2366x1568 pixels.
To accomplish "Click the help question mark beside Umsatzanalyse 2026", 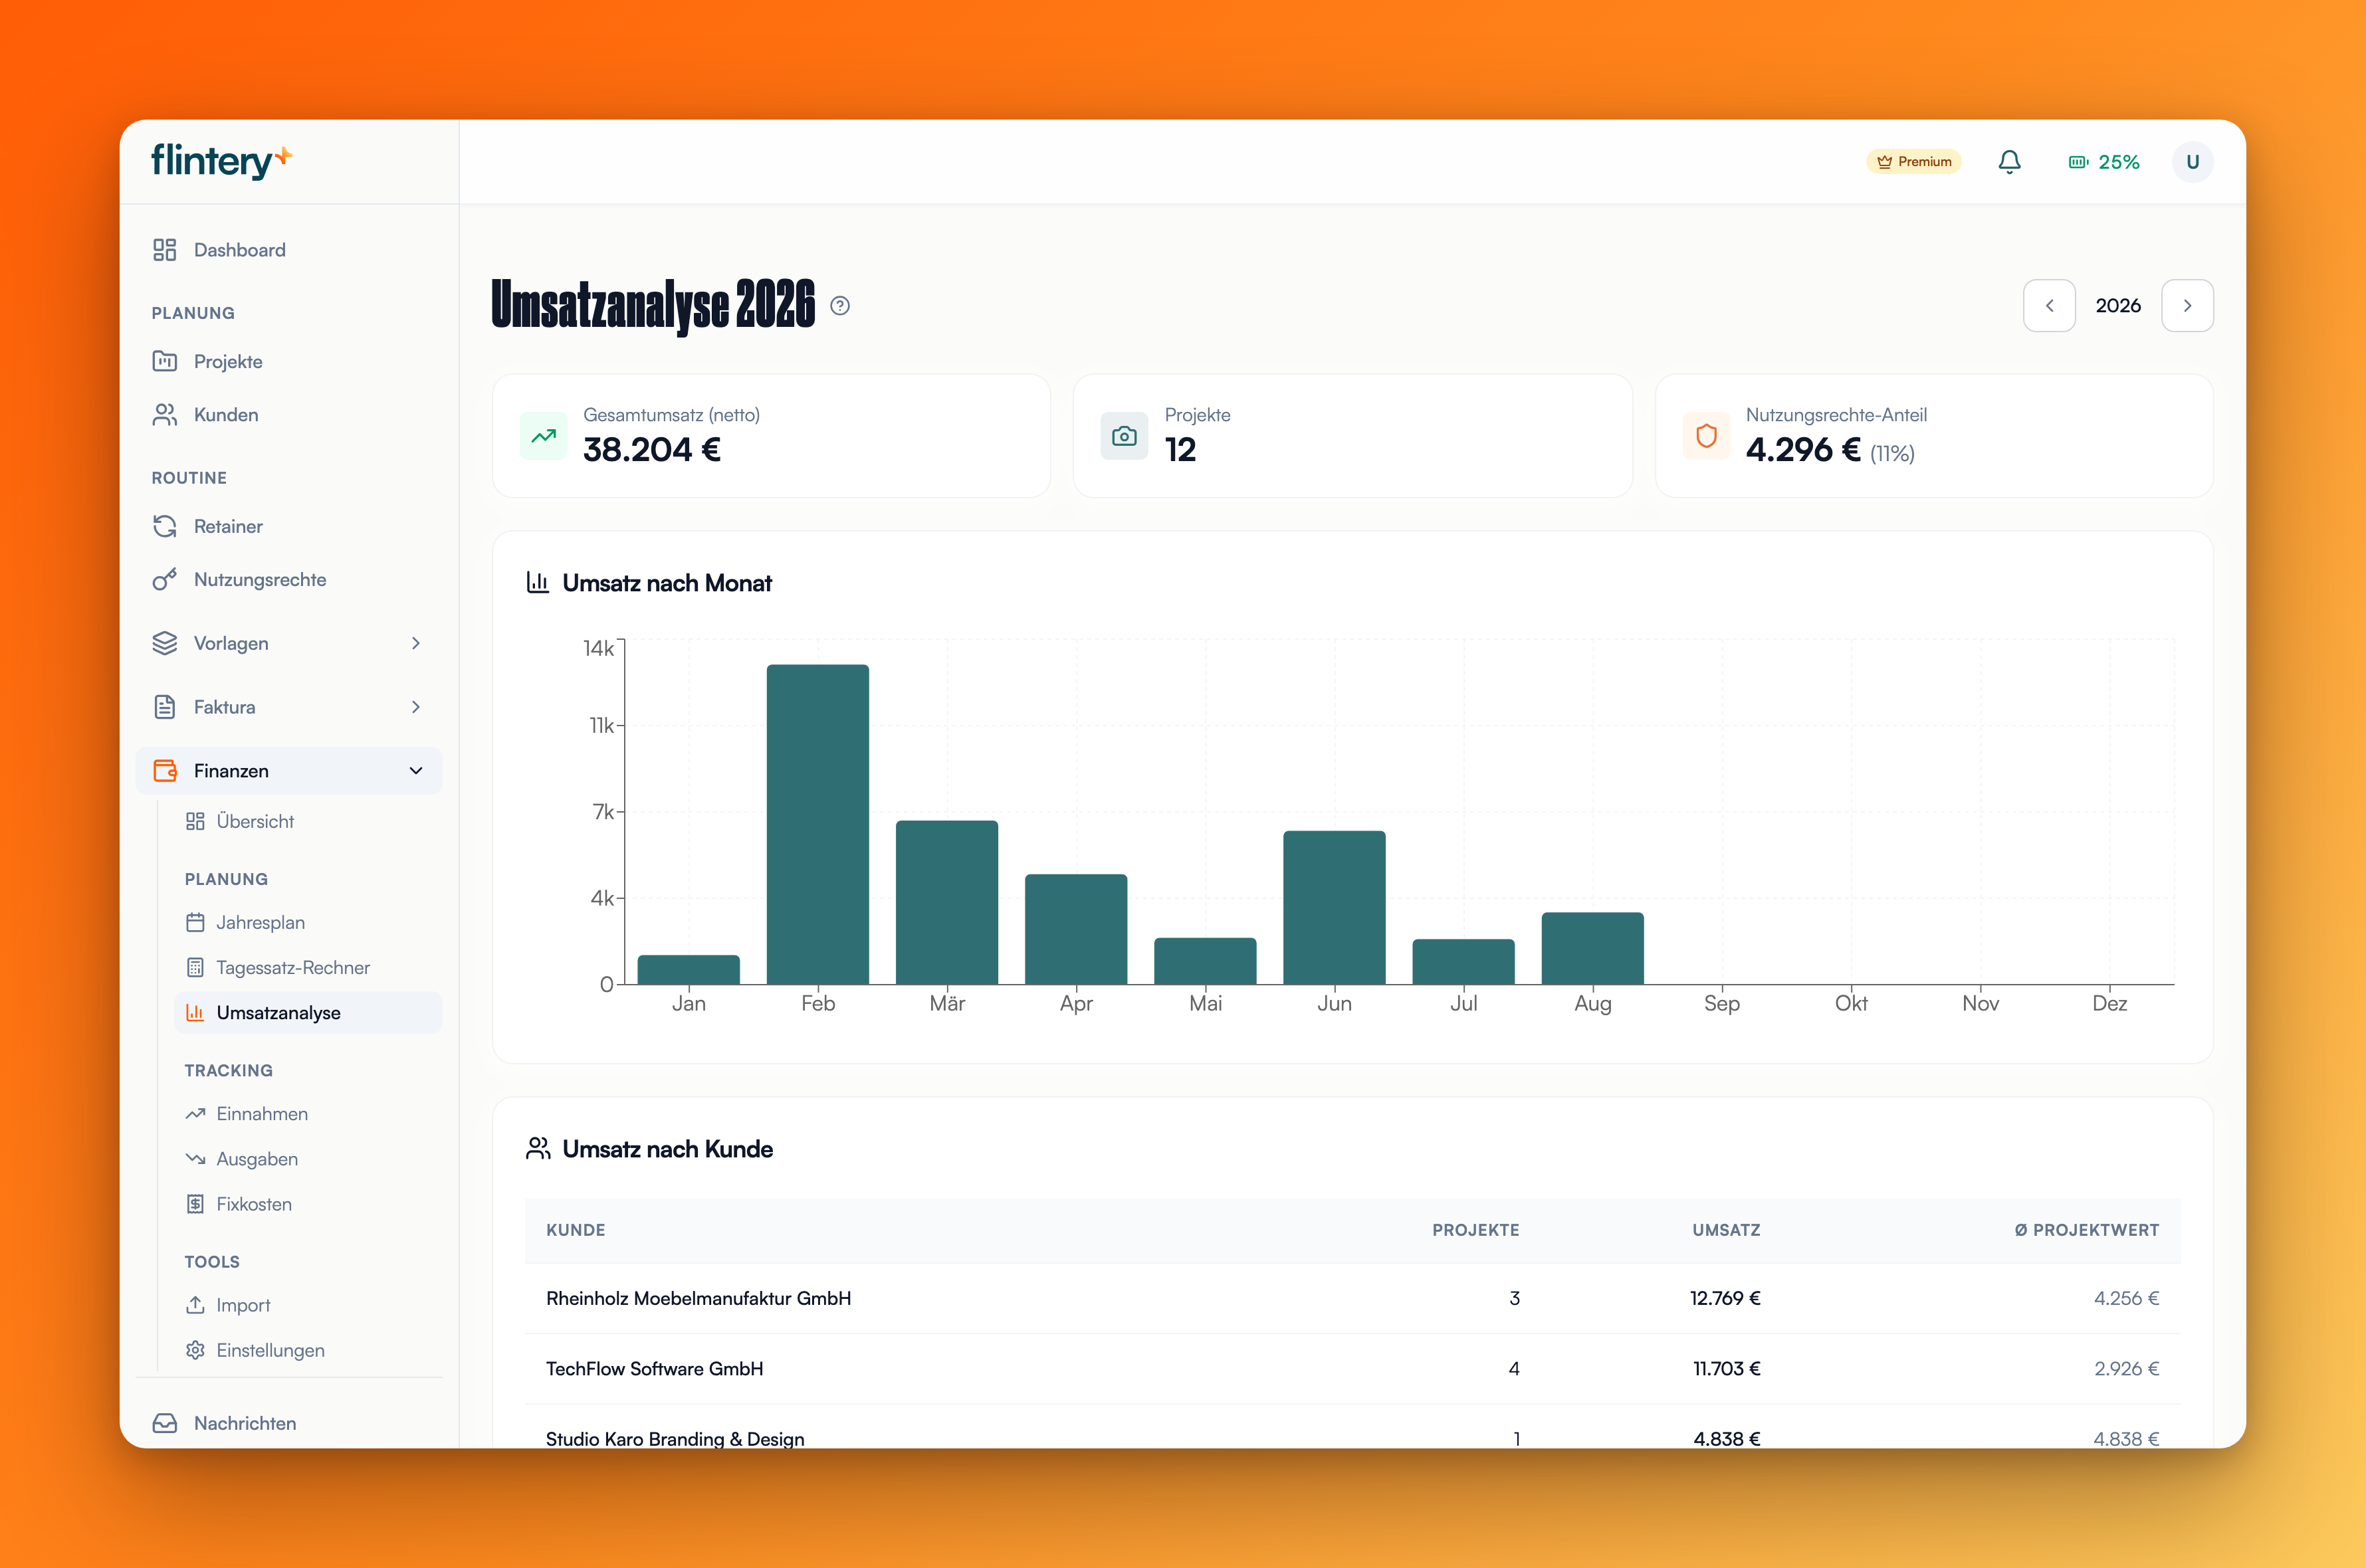I will point(840,306).
